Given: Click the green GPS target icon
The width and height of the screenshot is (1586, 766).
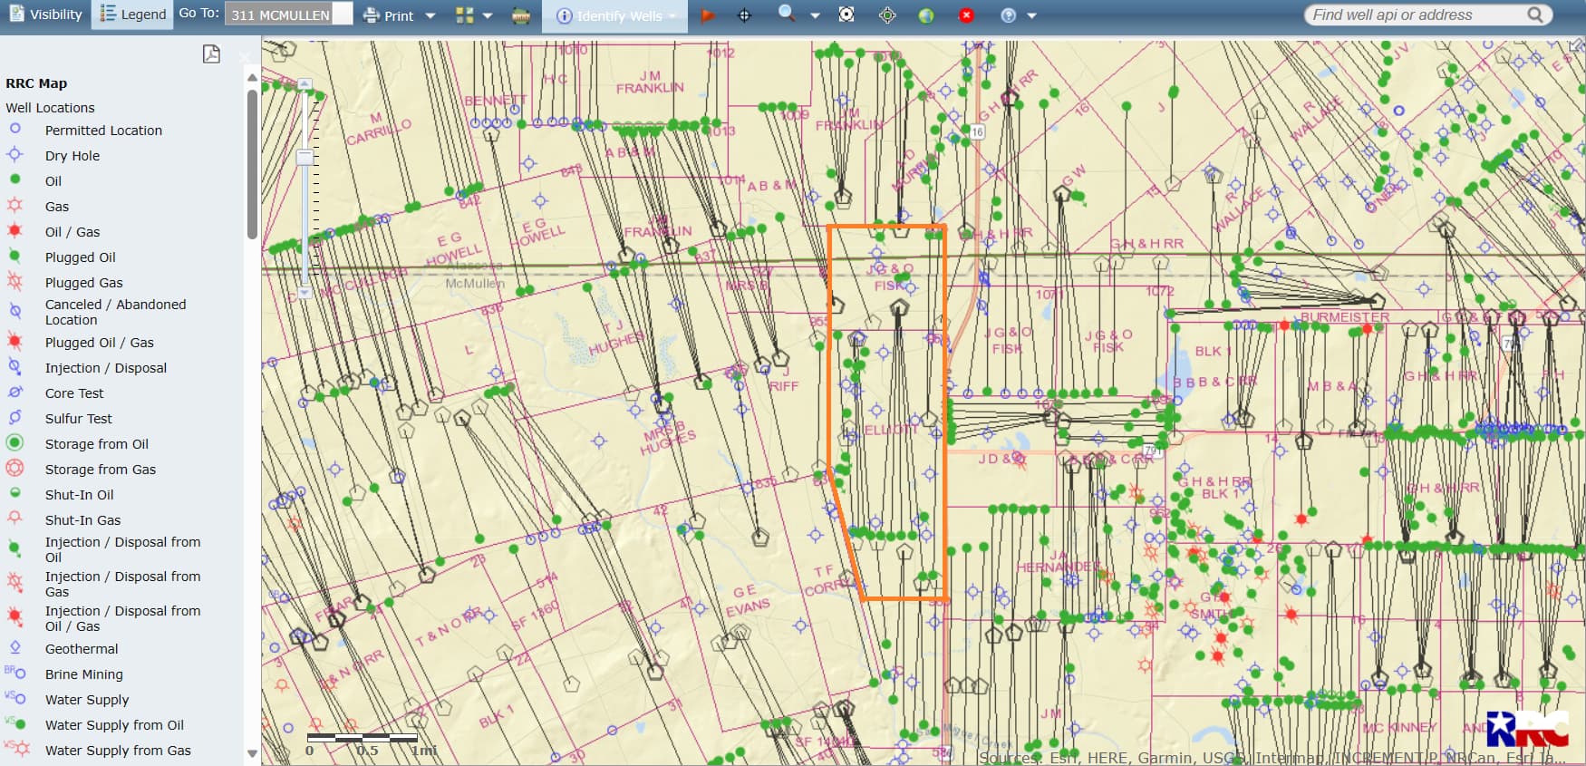Looking at the screenshot, I should click(887, 15).
